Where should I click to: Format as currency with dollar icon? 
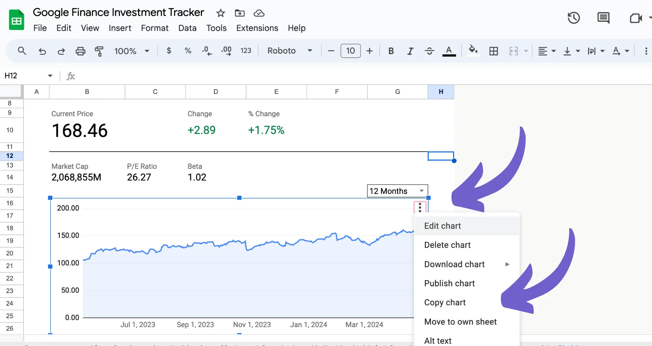coord(169,51)
